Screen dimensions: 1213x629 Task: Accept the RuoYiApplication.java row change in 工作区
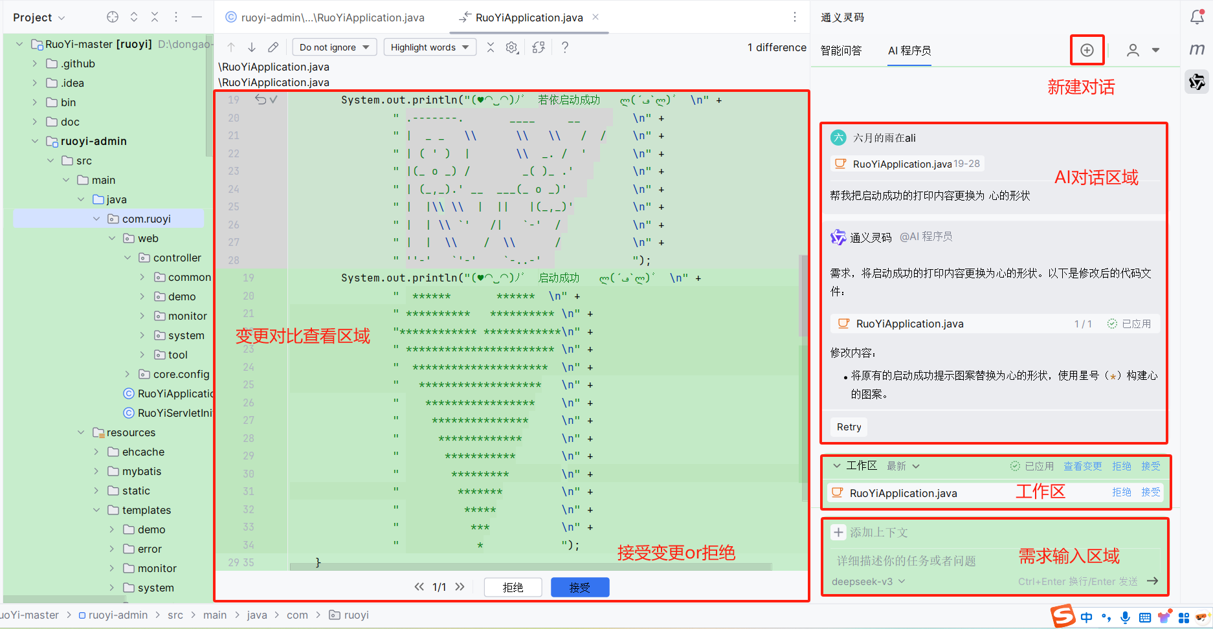[1151, 492]
